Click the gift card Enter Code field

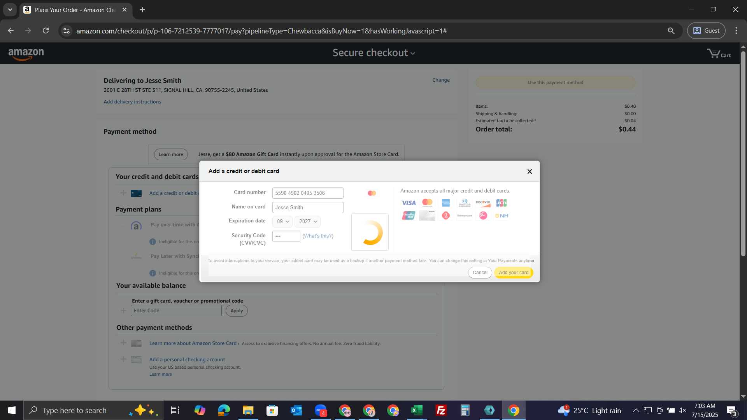coord(176,310)
